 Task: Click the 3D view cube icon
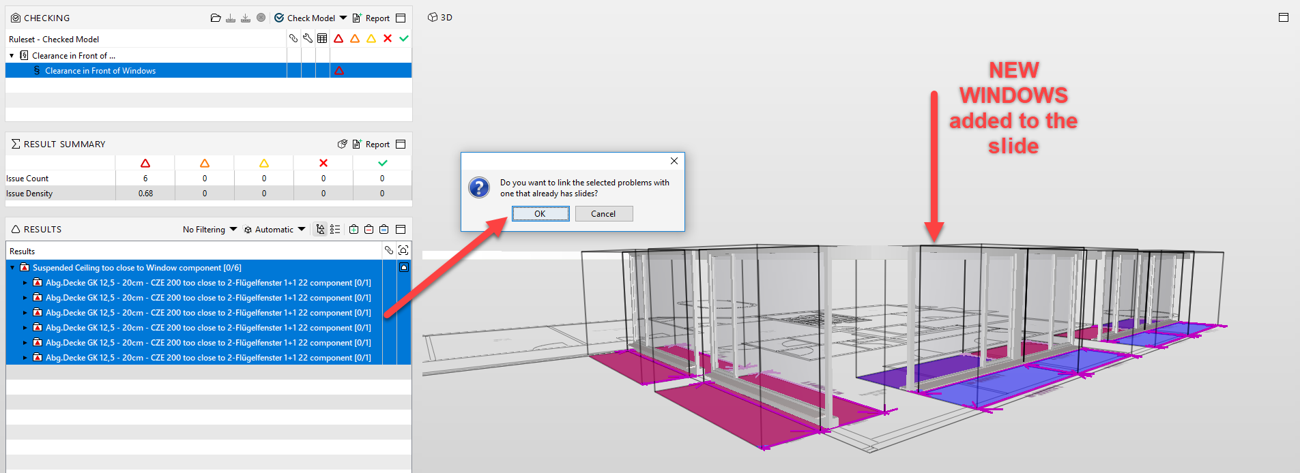click(x=433, y=17)
